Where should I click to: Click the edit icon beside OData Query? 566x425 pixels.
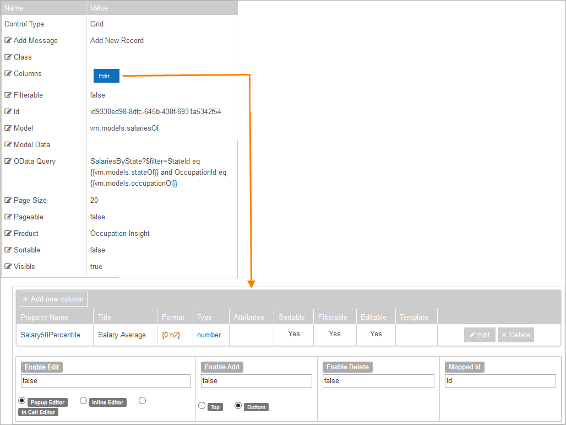tap(8, 162)
